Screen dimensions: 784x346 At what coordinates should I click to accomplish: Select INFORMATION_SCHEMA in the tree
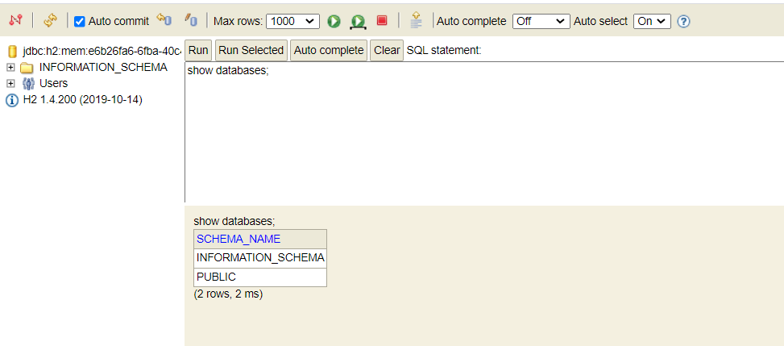[x=103, y=67]
